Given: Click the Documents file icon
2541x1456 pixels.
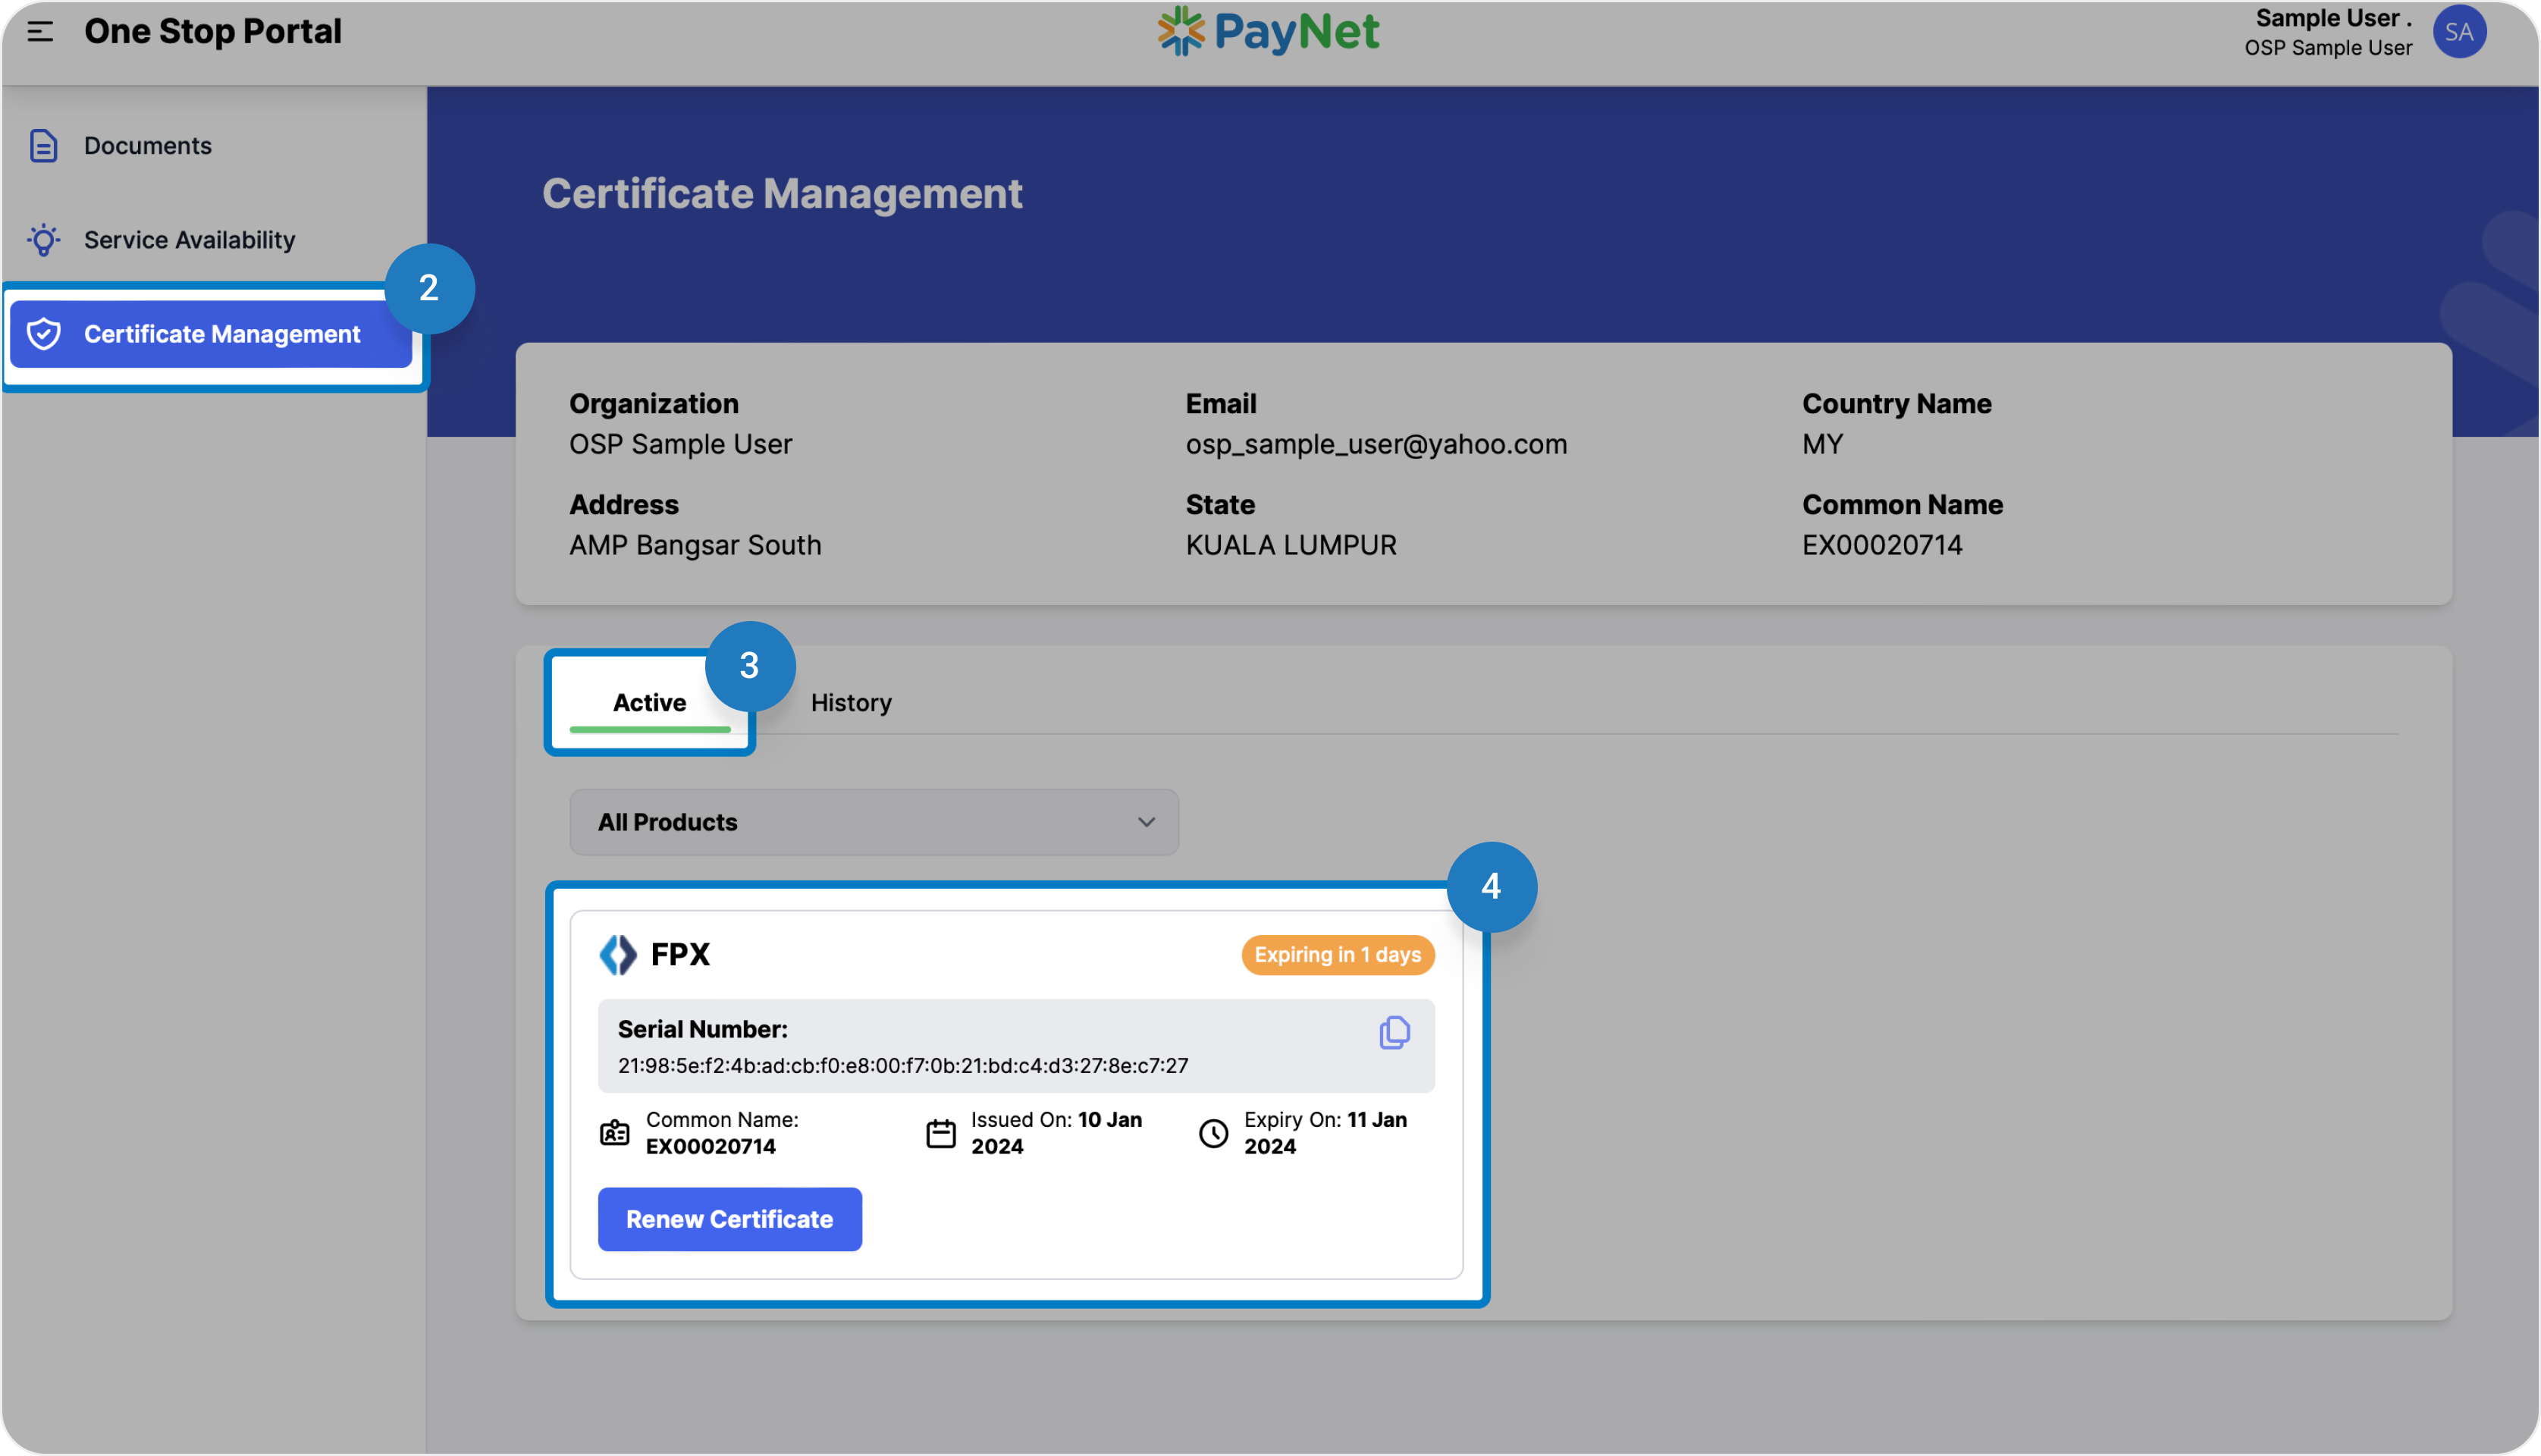Looking at the screenshot, I should [x=44, y=146].
